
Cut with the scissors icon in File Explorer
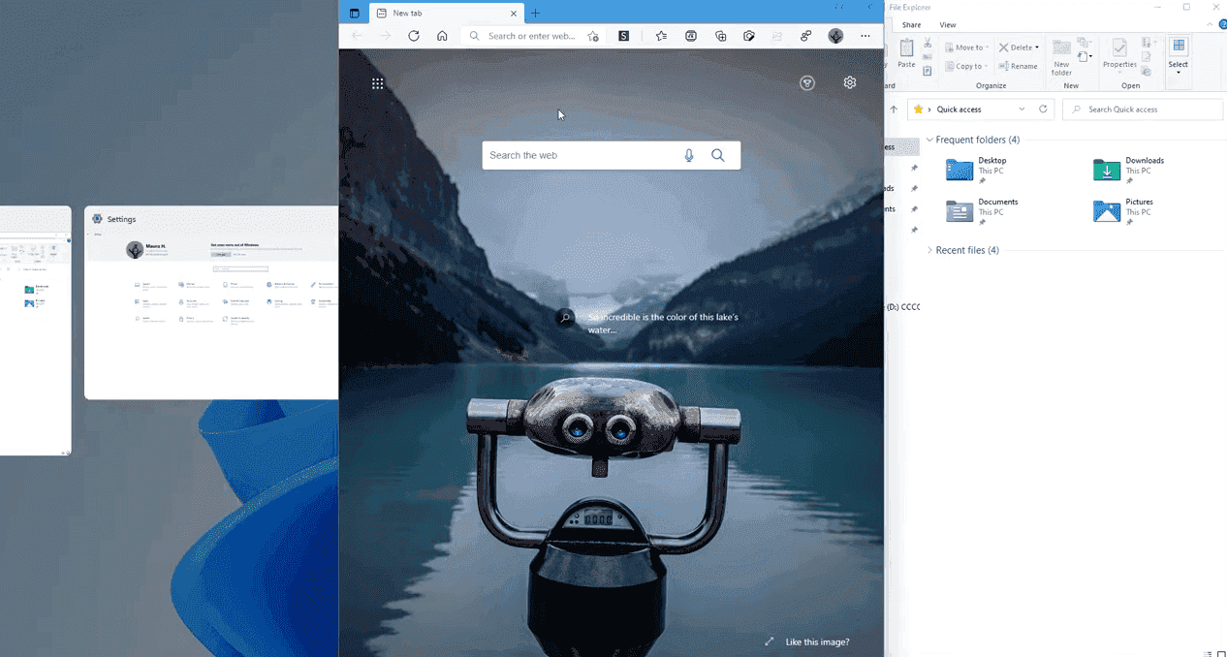tap(928, 44)
